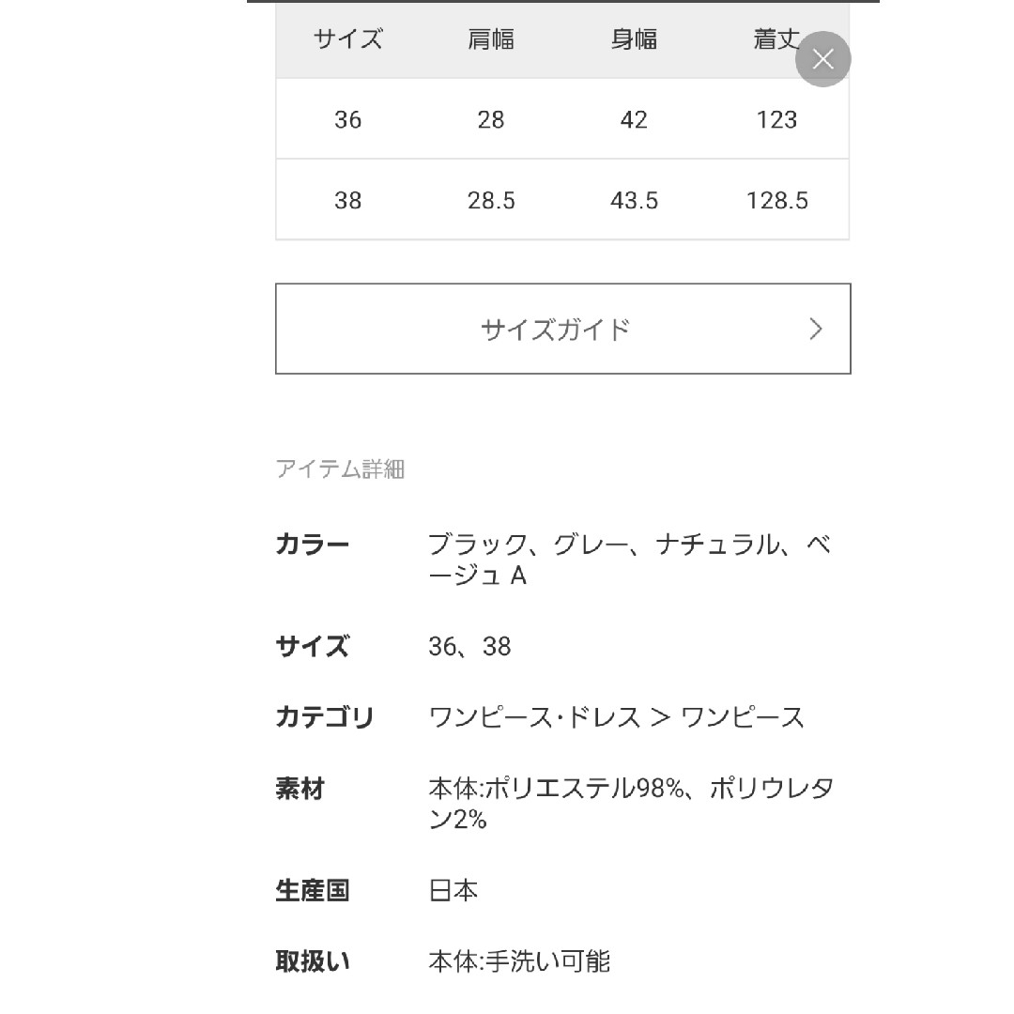Click the 42 body width cell
1014x1014 pixels.
[634, 119]
